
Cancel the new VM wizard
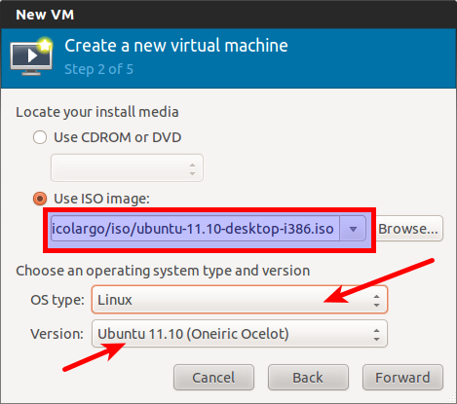tap(213, 378)
